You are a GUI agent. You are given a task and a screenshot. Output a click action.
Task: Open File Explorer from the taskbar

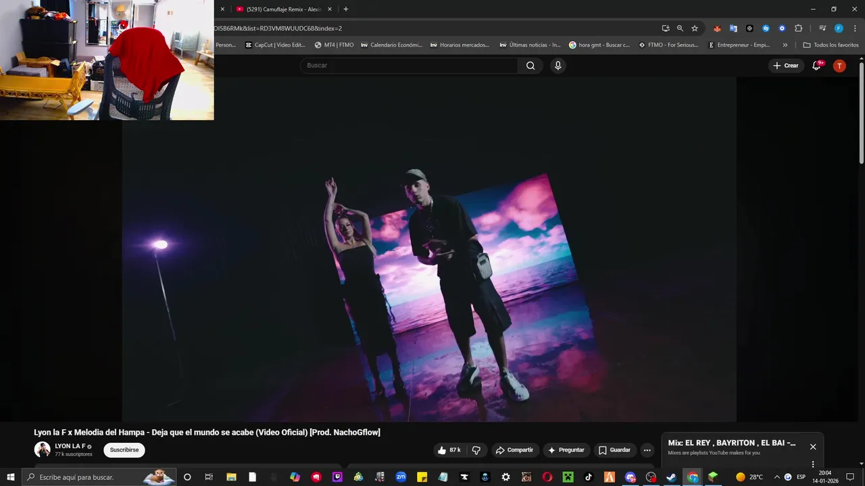tap(231, 477)
